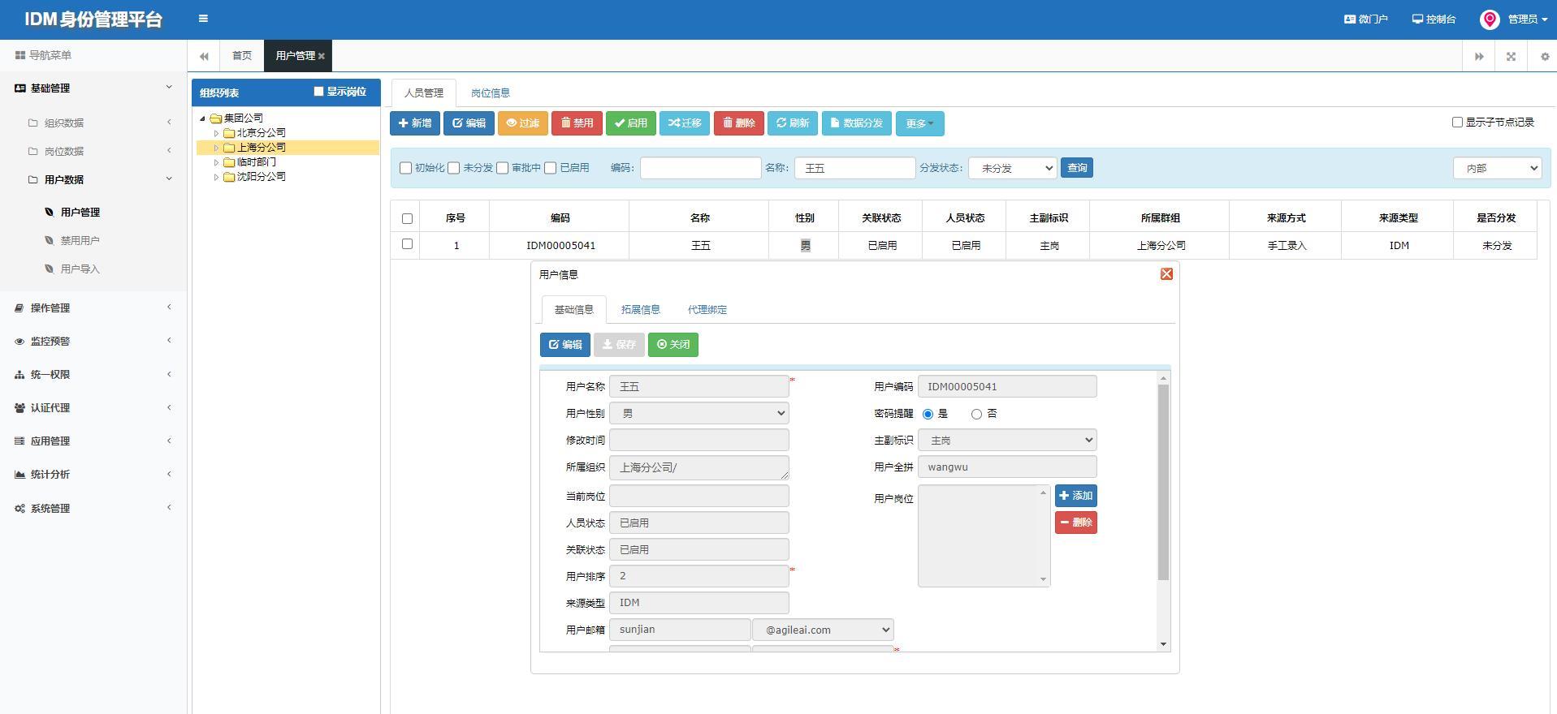1557x714 pixels.
Task: Toggle the 显示岗位 checkbox
Action: (318, 92)
